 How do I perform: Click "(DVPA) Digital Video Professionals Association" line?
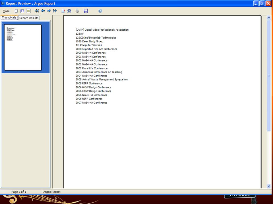tap(102, 30)
